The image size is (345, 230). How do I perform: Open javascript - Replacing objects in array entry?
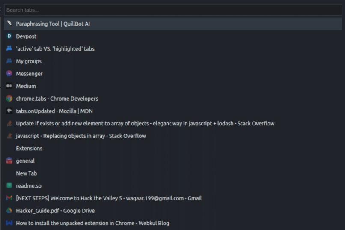point(173,136)
